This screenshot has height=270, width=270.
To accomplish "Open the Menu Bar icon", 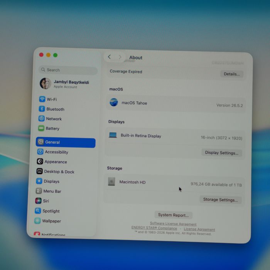I will point(39,191).
